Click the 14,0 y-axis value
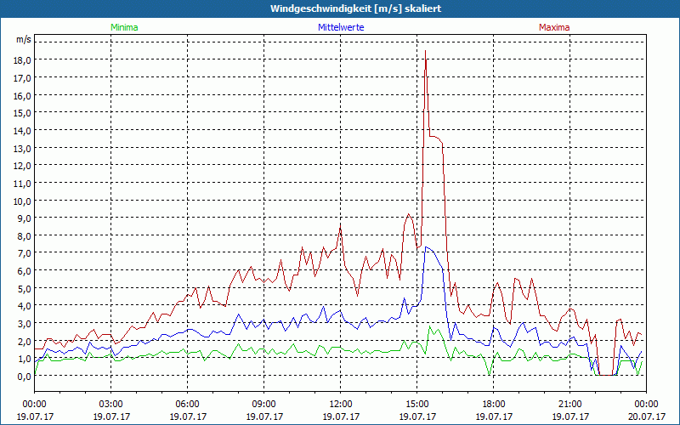 [24, 131]
